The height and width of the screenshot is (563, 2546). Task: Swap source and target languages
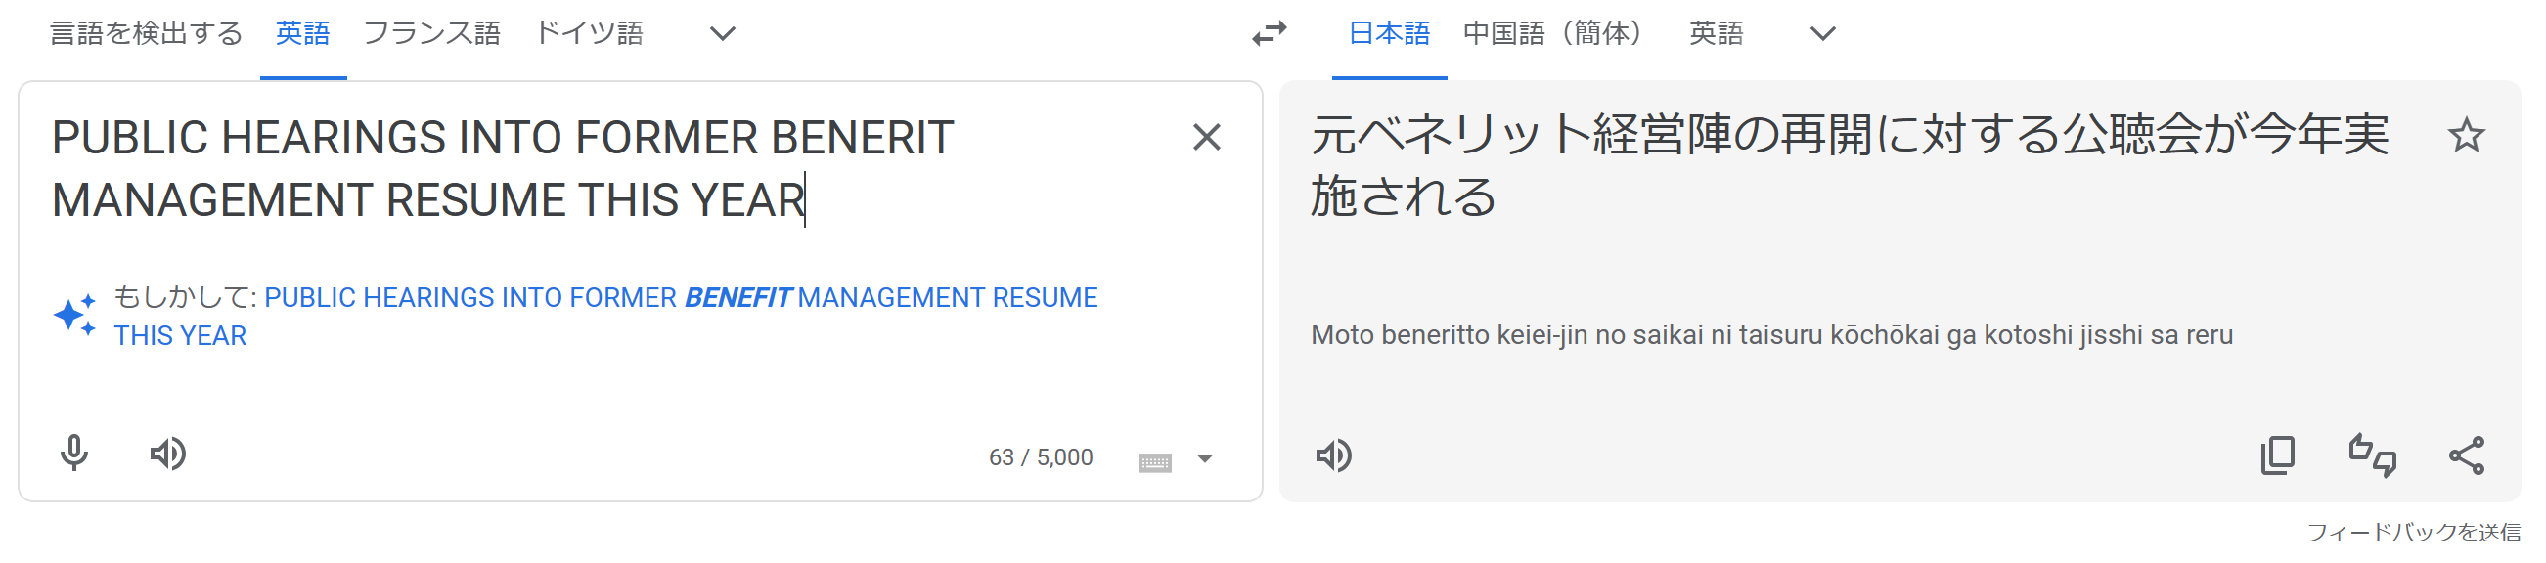1269,33
